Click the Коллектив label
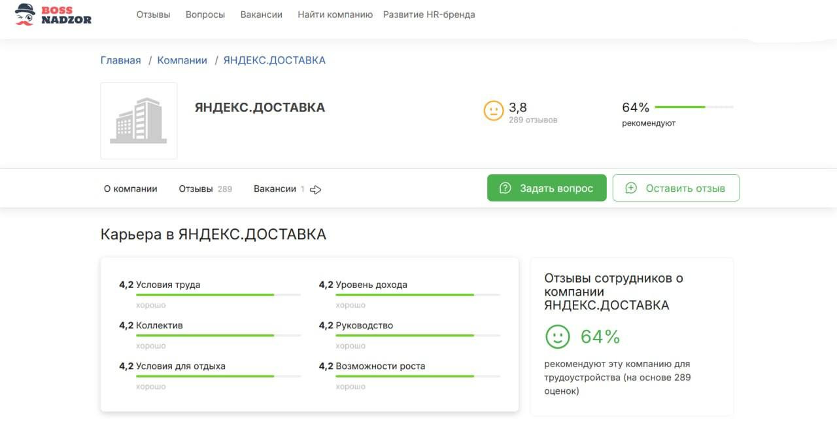This screenshot has width=837, height=424. click(160, 325)
